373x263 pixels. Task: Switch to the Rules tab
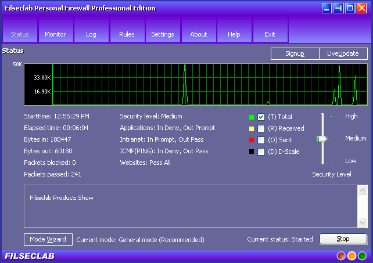coord(127,34)
